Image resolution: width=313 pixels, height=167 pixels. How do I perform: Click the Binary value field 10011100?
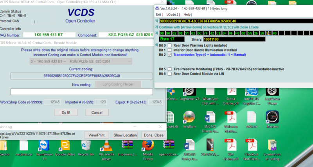(234, 39)
